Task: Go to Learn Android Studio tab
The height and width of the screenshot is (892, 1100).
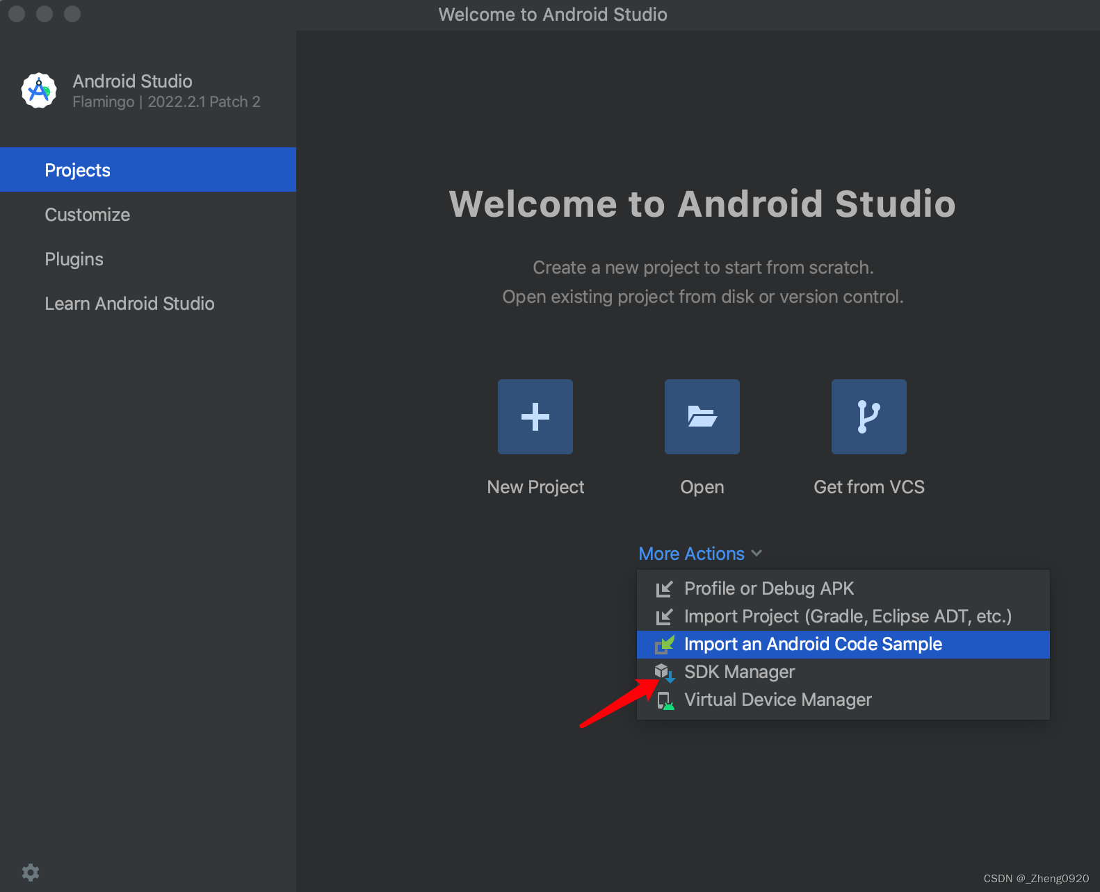Action: tap(148, 303)
